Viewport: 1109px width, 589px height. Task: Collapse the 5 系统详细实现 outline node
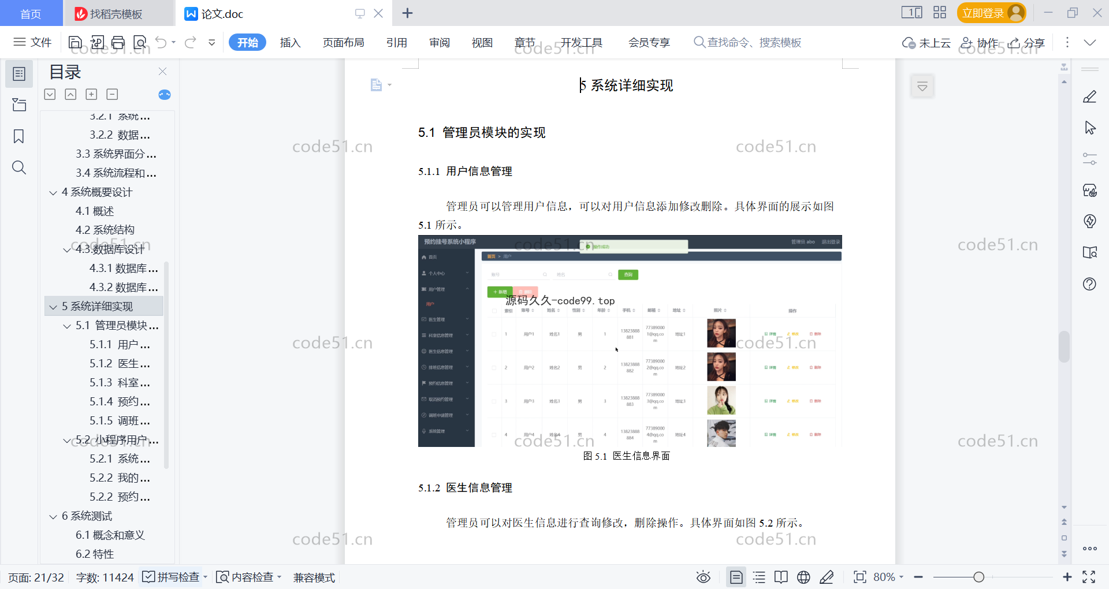[x=53, y=307]
